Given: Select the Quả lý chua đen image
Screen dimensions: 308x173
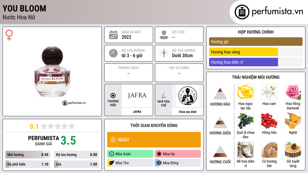Looking at the screenshot, I should (x=245, y=121).
